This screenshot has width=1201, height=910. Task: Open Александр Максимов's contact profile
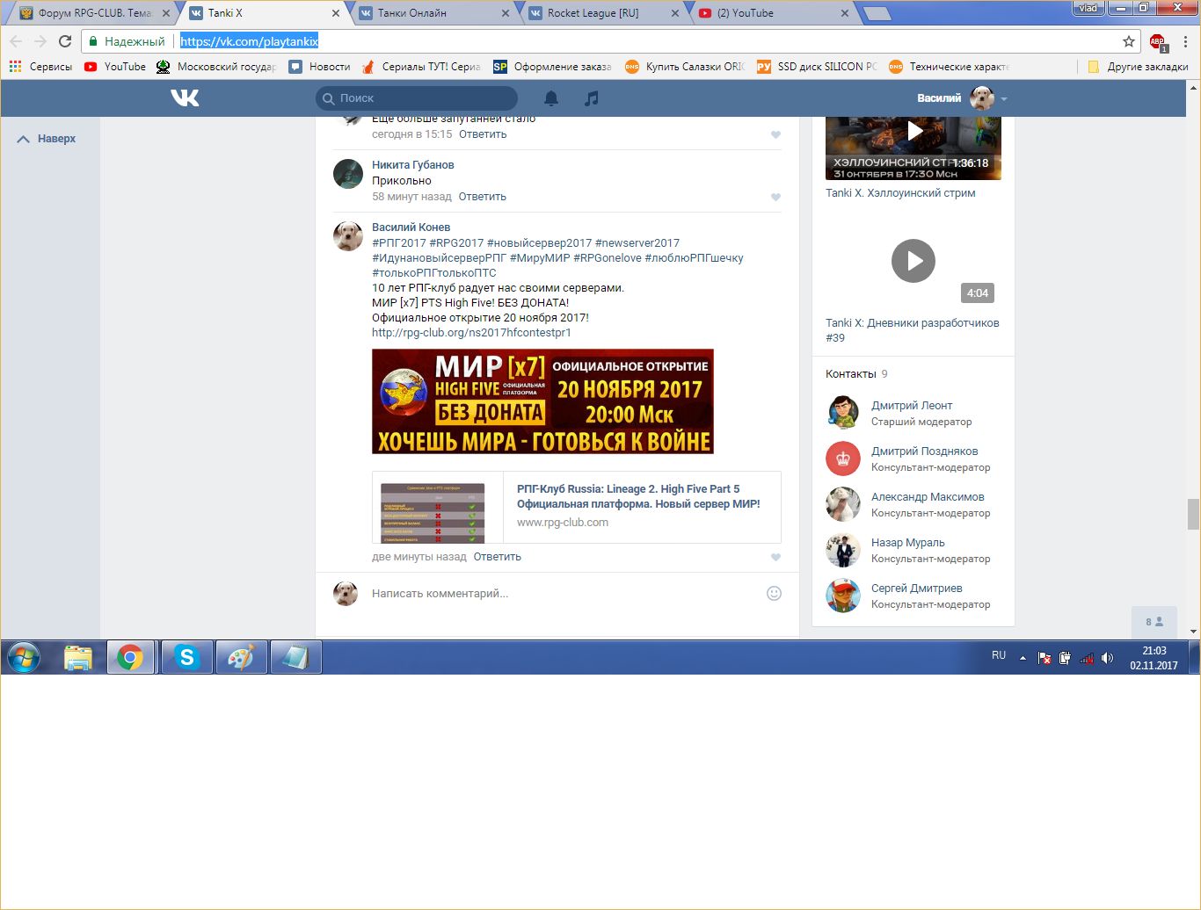coord(928,497)
